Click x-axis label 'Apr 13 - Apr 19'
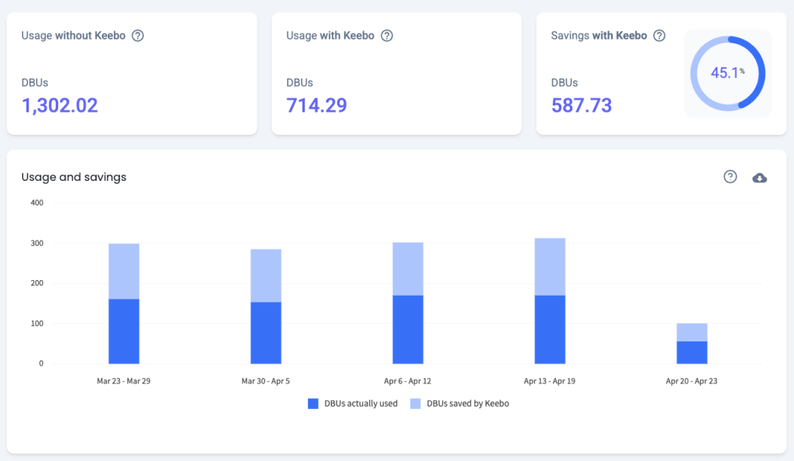The height and width of the screenshot is (461, 794). coord(550,381)
